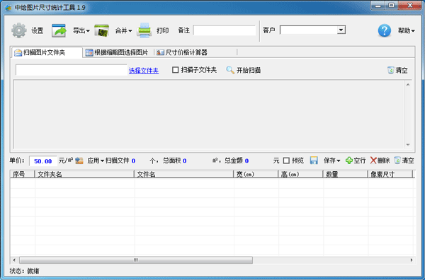Enable the 扫描子文件夹 checkbox

(176, 70)
